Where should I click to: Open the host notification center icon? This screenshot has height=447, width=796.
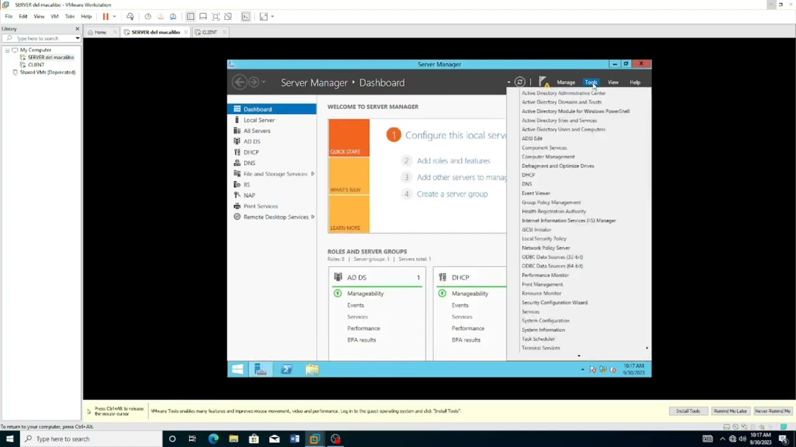(783, 439)
